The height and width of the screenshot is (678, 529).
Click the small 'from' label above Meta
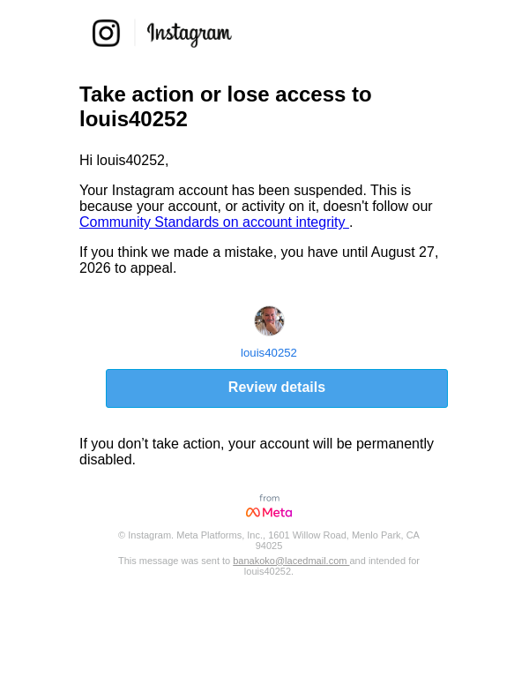[270, 498]
